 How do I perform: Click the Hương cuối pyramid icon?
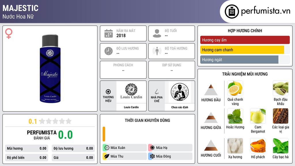211,145
